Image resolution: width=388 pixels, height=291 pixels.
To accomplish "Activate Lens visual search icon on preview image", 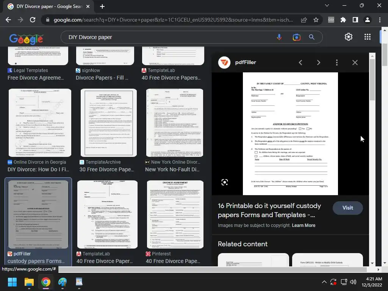I will tap(224, 182).
